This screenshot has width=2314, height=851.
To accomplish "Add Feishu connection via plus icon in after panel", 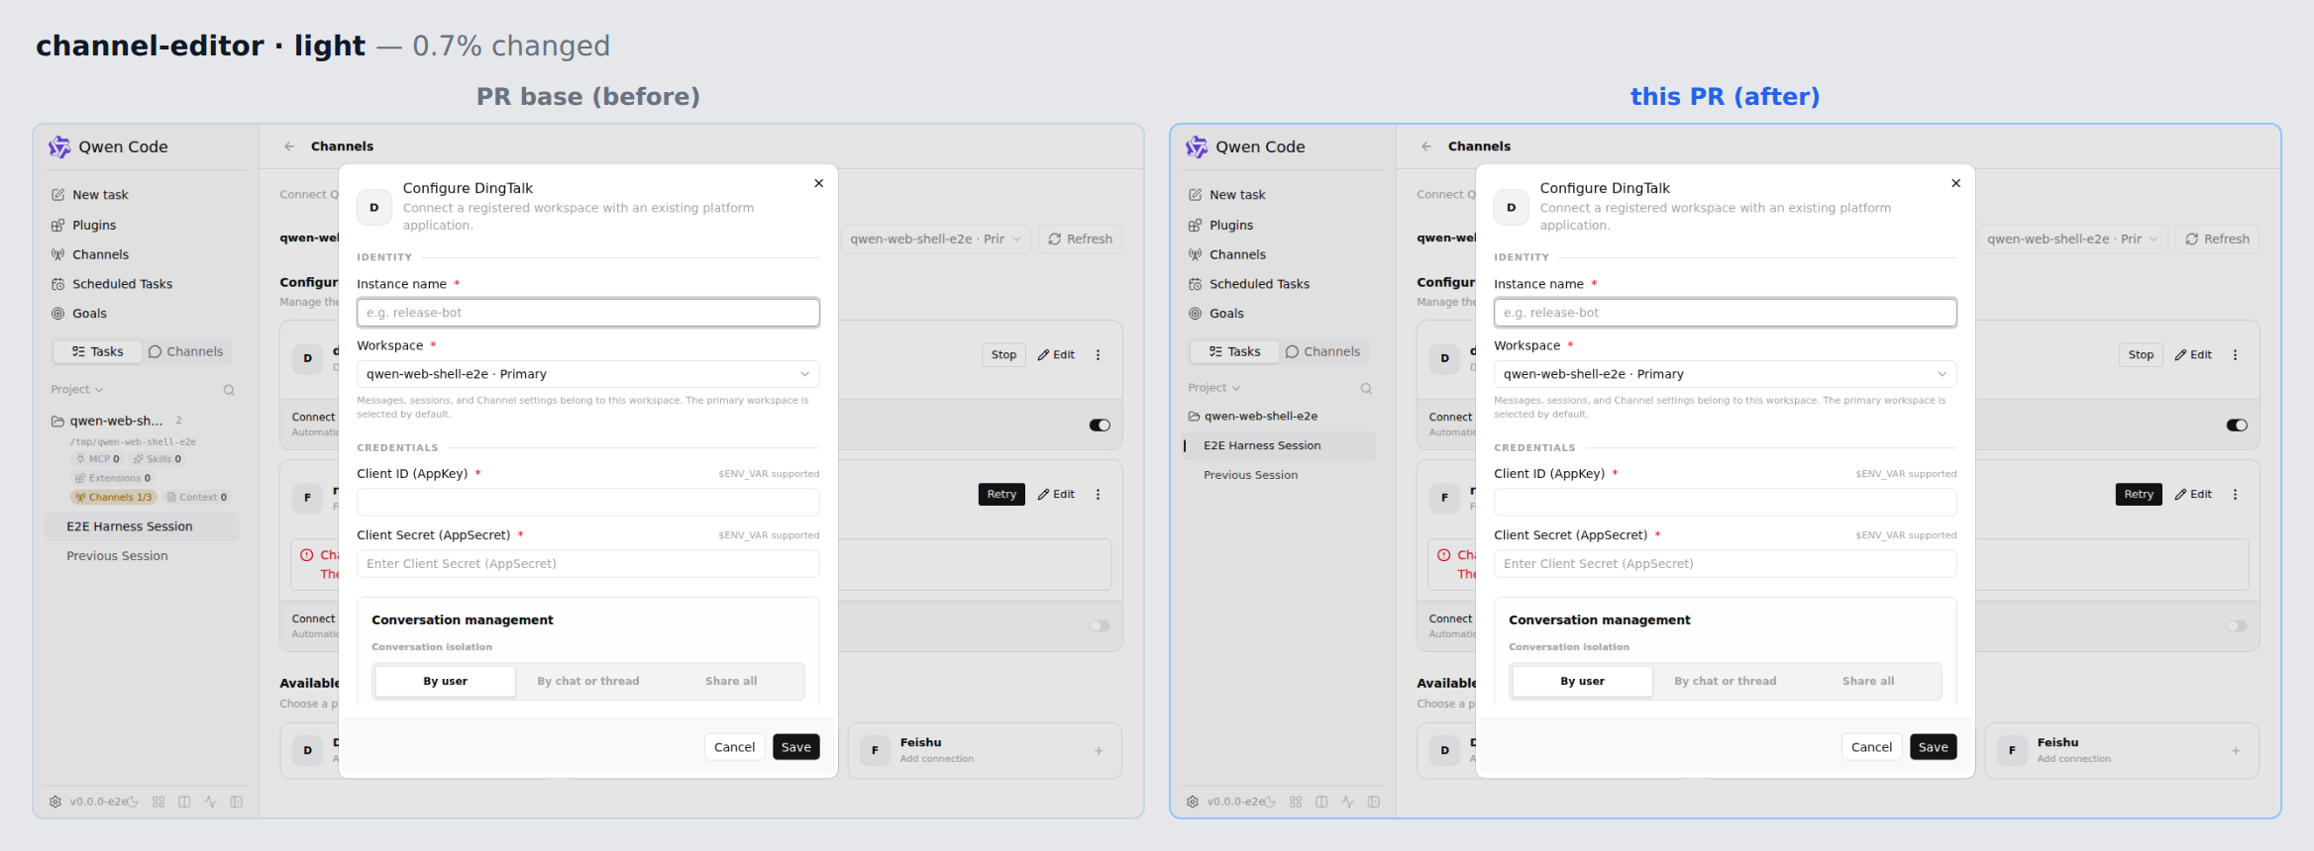I will [x=2236, y=751].
